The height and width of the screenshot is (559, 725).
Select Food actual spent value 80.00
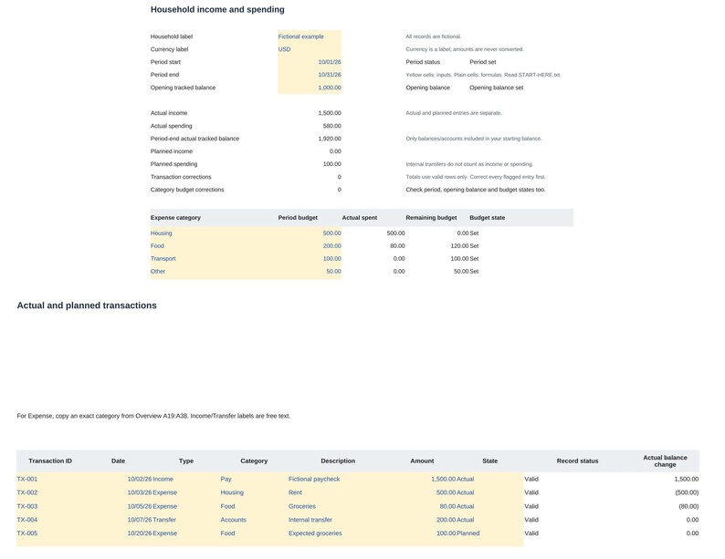coord(397,246)
